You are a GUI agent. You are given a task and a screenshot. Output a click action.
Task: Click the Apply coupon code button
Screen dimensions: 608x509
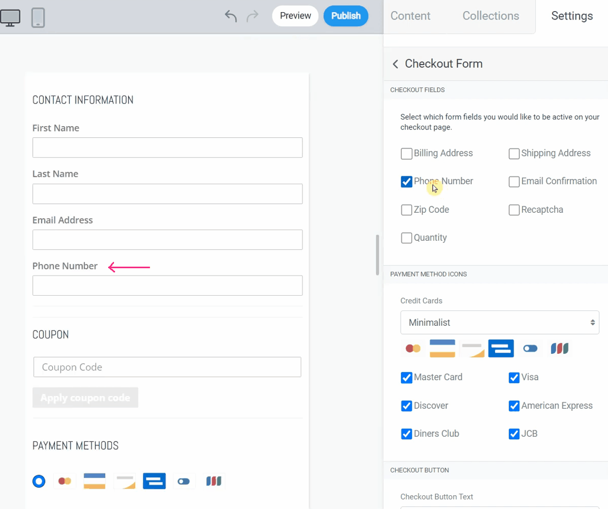click(x=85, y=398)
